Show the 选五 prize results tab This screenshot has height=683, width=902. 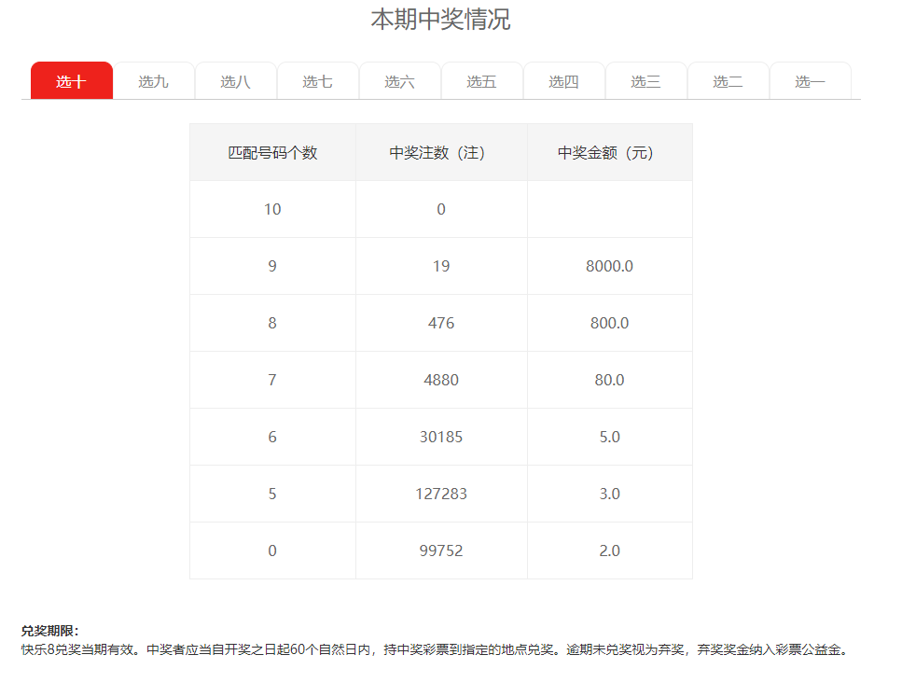[x=482, y=81]
